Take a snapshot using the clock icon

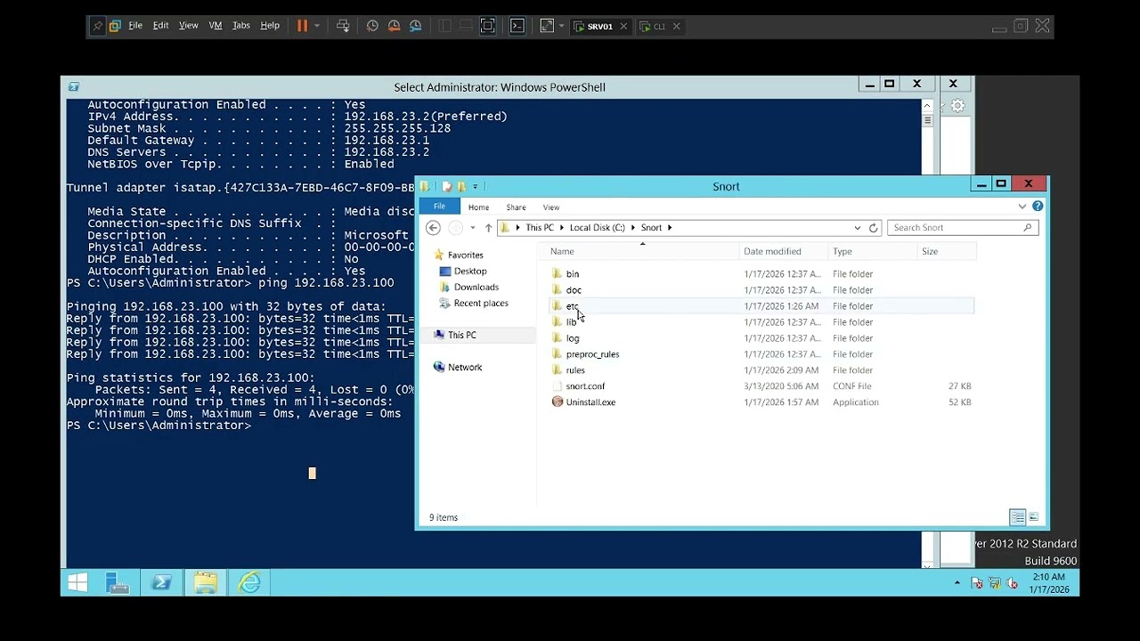click(x=372, y=26)
